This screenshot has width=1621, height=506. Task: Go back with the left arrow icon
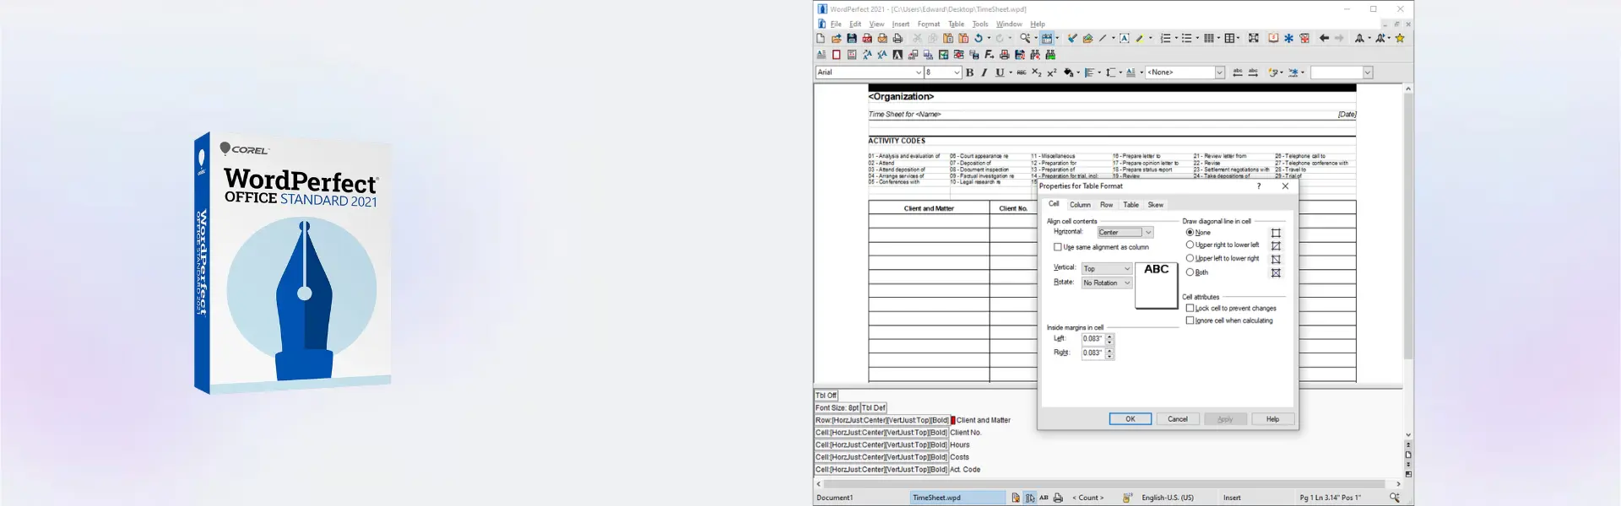click(1324, 38)
